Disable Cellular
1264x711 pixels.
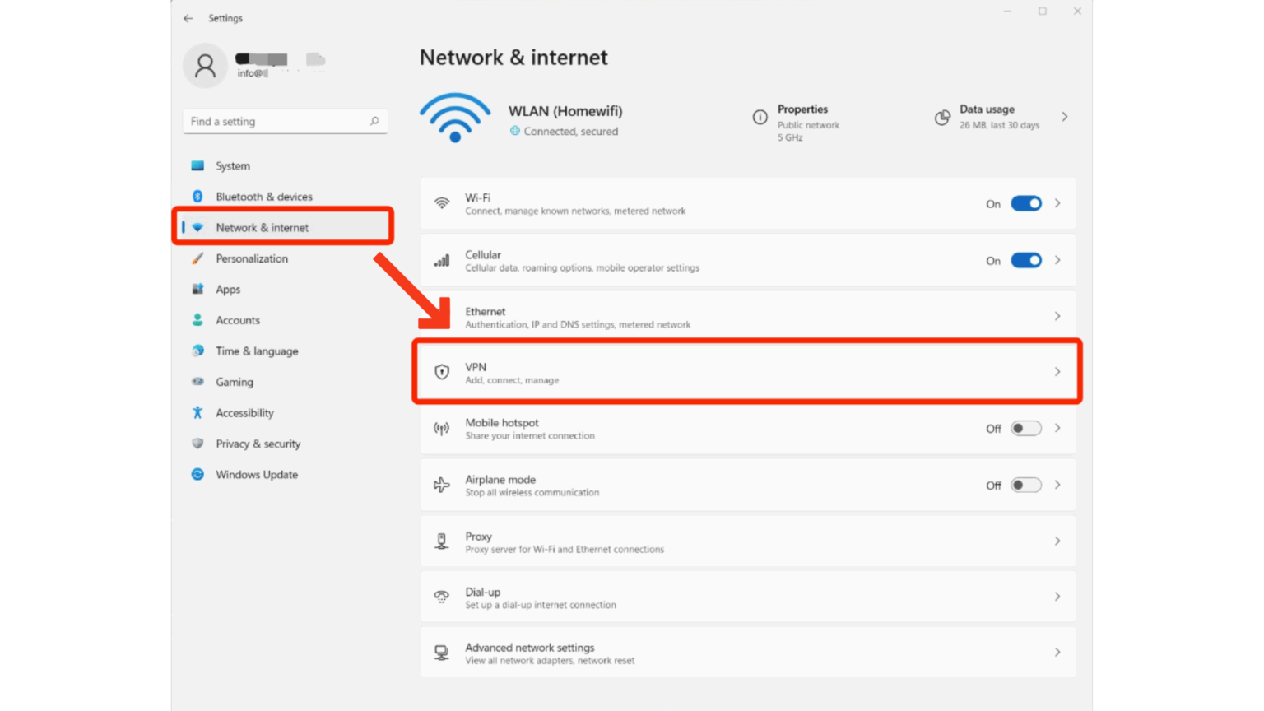pos(1026,260)
